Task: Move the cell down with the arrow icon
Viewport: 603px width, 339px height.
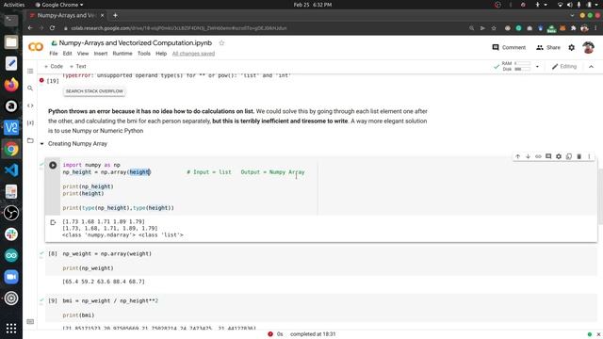Action: click(528, 156)
